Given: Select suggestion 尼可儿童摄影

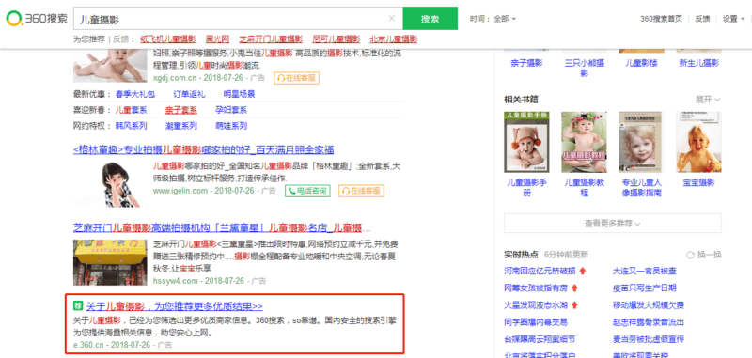Looking at the screenshot, I should coord(337,39).
